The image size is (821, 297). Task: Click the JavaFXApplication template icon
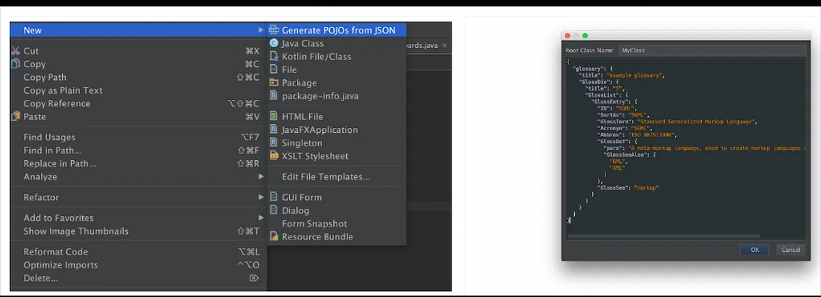pos(274,129)
